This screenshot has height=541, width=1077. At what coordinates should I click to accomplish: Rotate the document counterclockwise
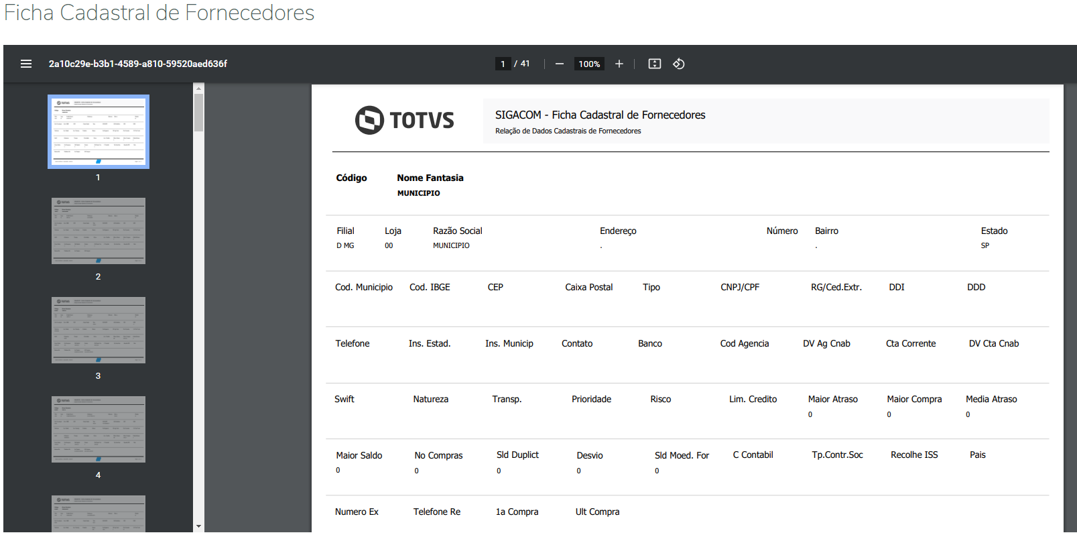click(x=679, y=64)
